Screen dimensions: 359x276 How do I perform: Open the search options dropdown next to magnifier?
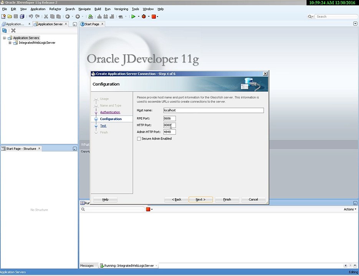point(313,17)
